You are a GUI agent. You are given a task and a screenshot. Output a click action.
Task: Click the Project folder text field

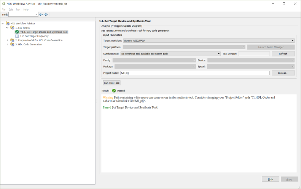[x=194, y=73]
